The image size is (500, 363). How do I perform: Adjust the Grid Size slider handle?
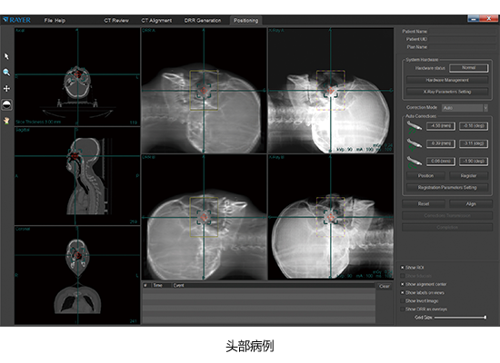pyautogui.click(x=485, y=317)
